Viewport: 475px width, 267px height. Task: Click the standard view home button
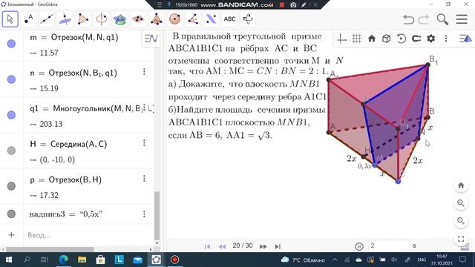click(x=461, y=185)
